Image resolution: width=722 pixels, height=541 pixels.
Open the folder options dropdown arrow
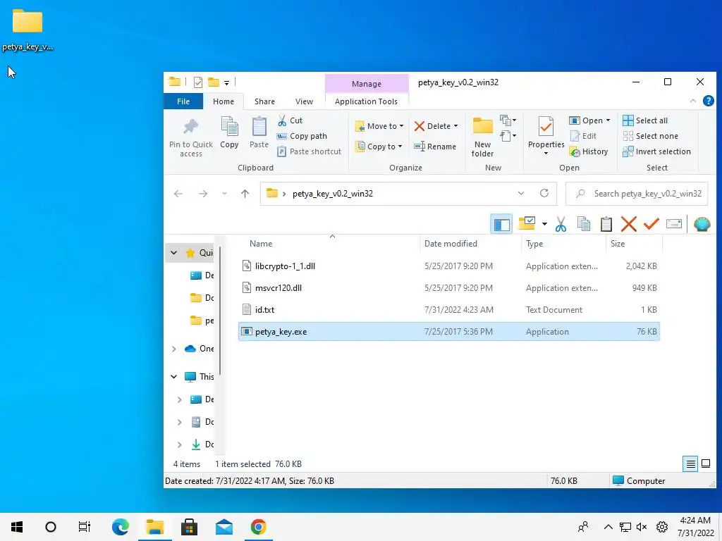point(544,224)
